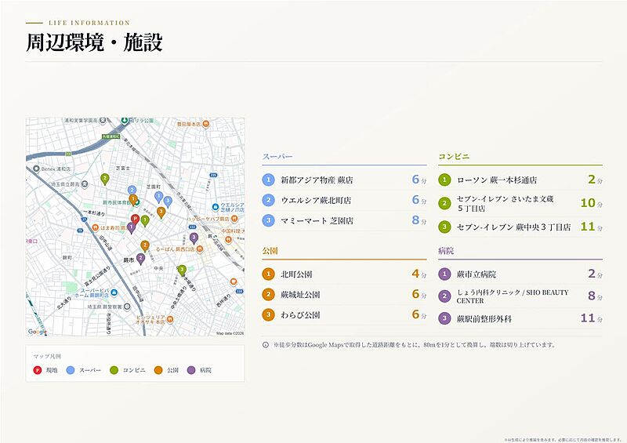Click the purple number 1 badge beside 蕨市立病院
The height and width of the screenshot is (443, 627).
click(444, 274)
